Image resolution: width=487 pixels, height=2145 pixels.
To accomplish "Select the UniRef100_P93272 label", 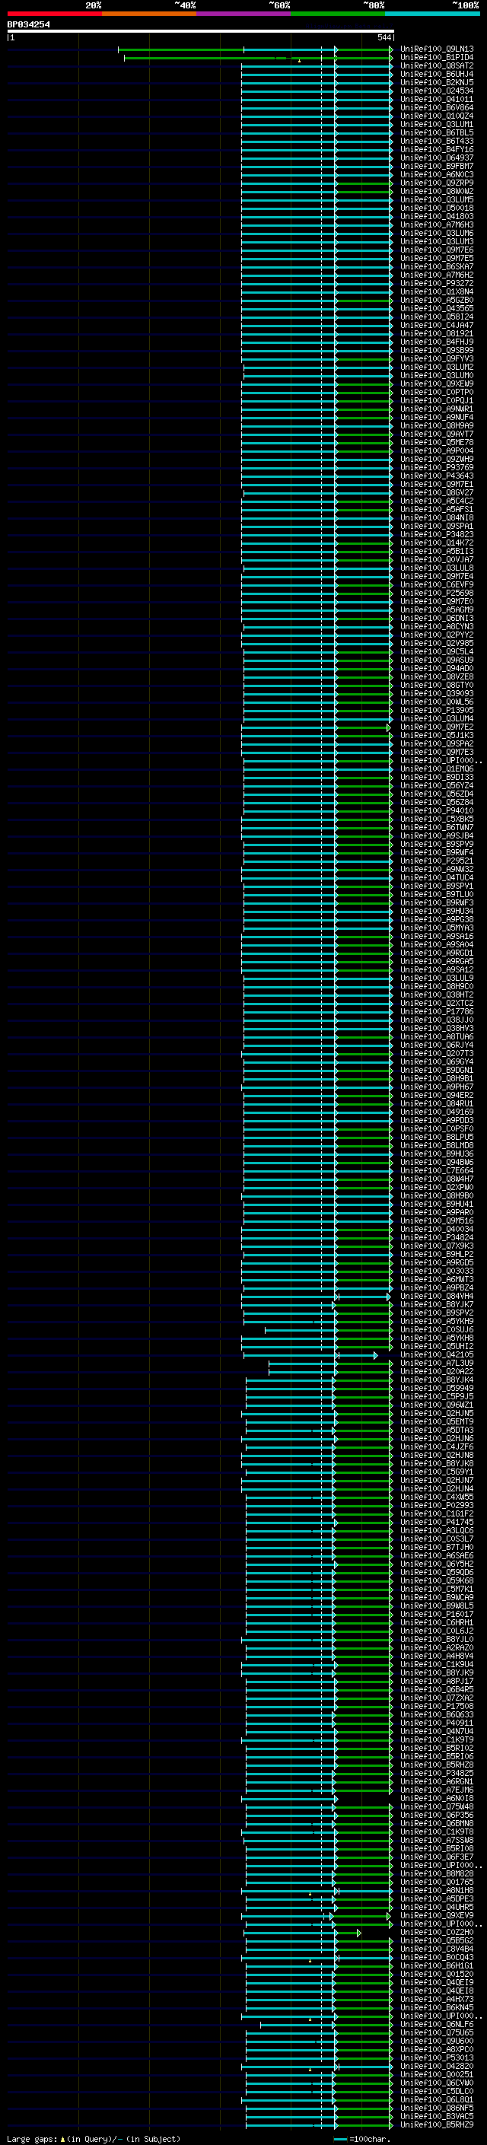I will pyautogui.click(x=437, y=283).
